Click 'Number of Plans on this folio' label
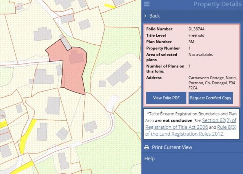243x174 pixels. [165, 69]
